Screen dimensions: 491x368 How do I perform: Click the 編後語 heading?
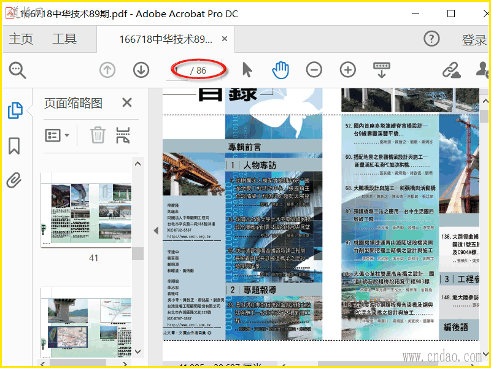(x=455, y=328)
